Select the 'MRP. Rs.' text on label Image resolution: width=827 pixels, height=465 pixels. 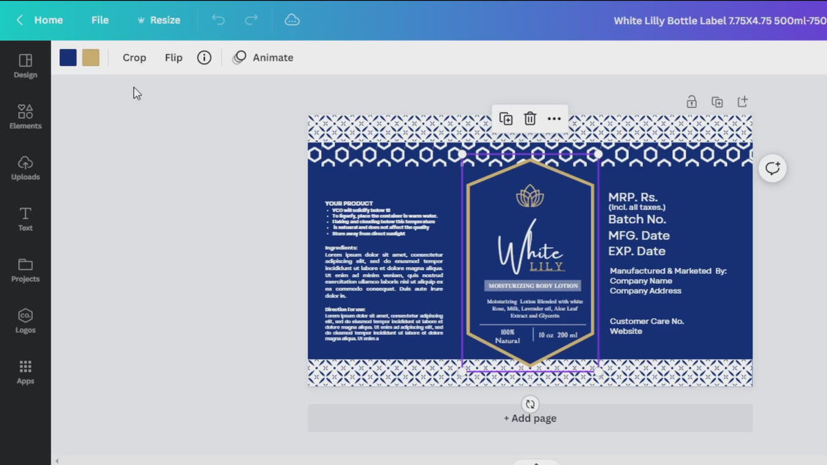633,198
